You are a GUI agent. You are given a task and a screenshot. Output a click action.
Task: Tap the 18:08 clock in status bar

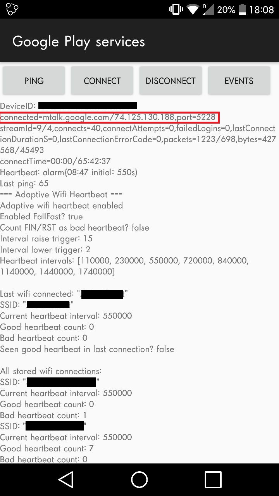tap(262, 10)
